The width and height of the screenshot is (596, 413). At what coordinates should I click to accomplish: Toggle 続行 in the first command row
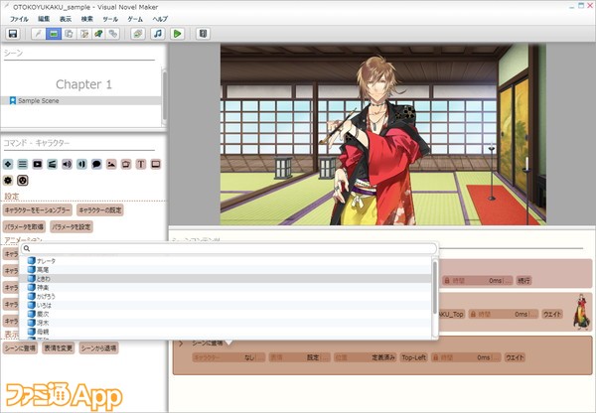click(523, 281)
